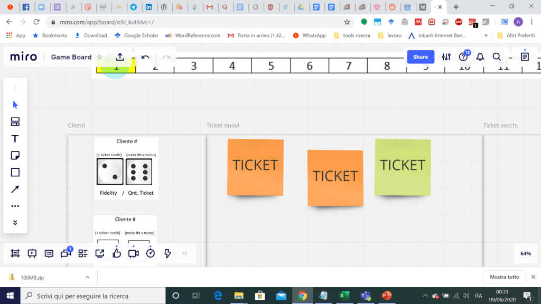
Task: Toggle the notifications bell
Action: (480, 57)
